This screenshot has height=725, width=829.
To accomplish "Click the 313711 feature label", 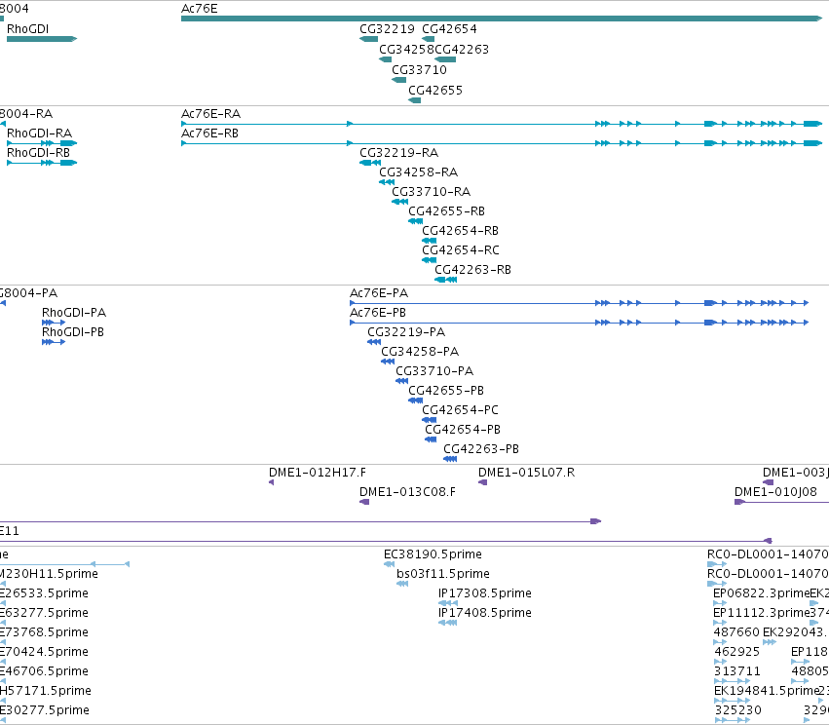I will tap(737, 671).
